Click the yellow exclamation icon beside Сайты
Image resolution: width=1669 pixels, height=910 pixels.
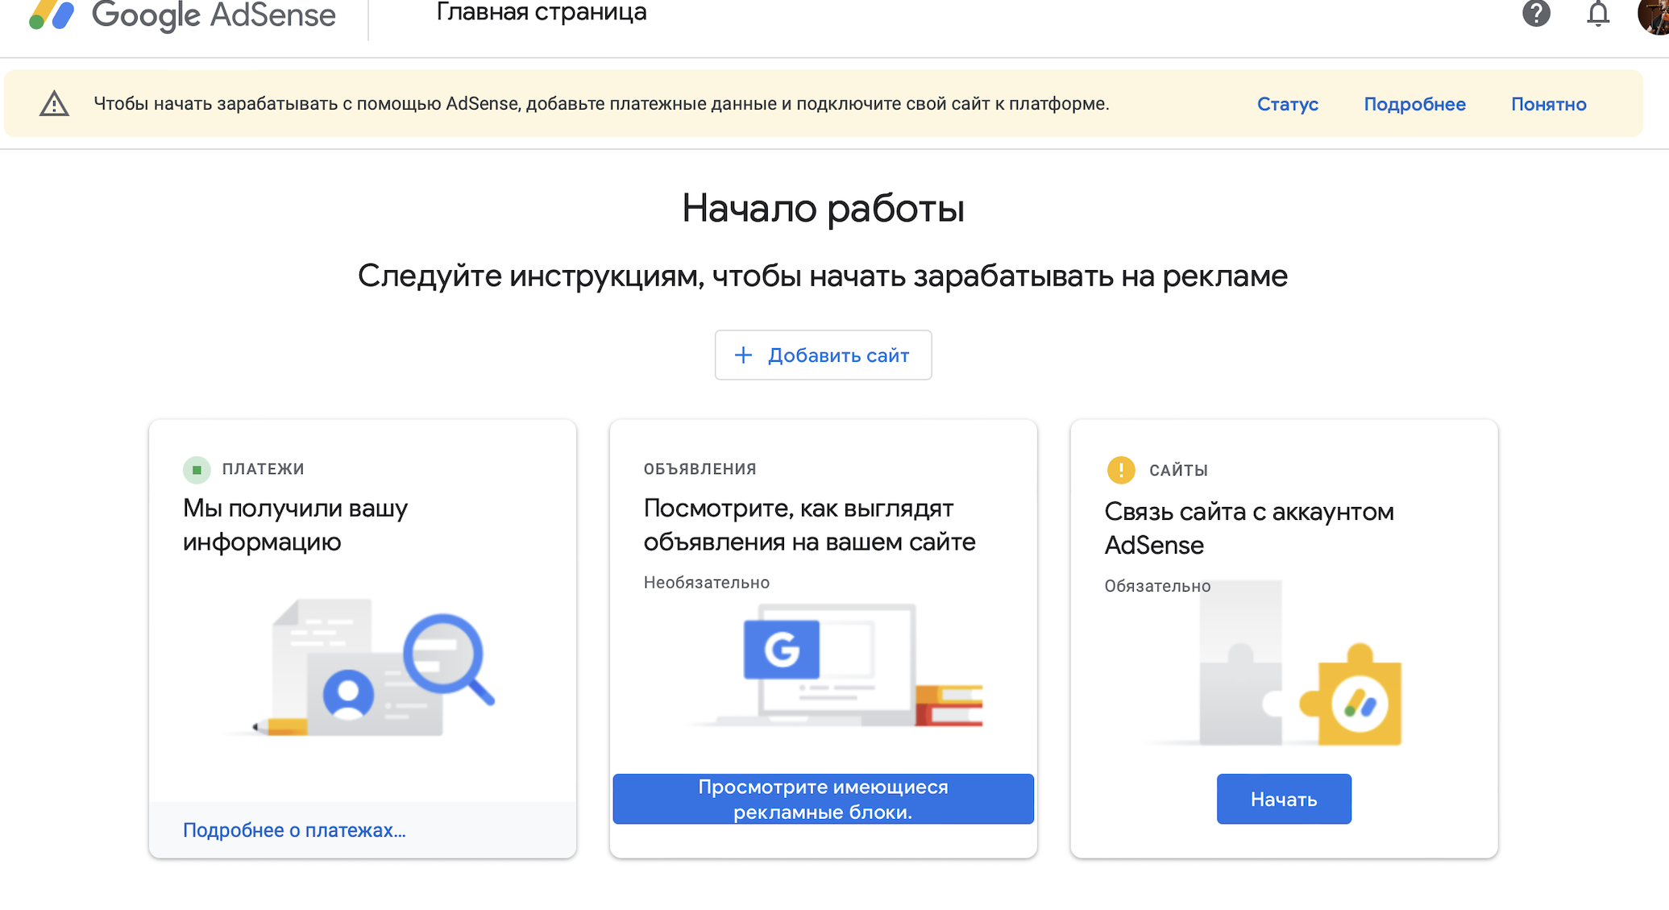[1120, 470]
